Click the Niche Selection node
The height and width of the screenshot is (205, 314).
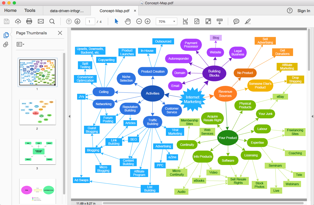click(x=126, y=79)
